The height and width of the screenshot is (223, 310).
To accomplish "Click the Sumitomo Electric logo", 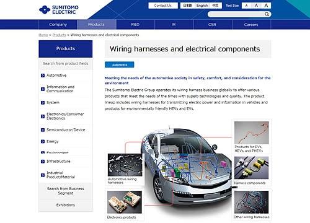I will [59, 10].
